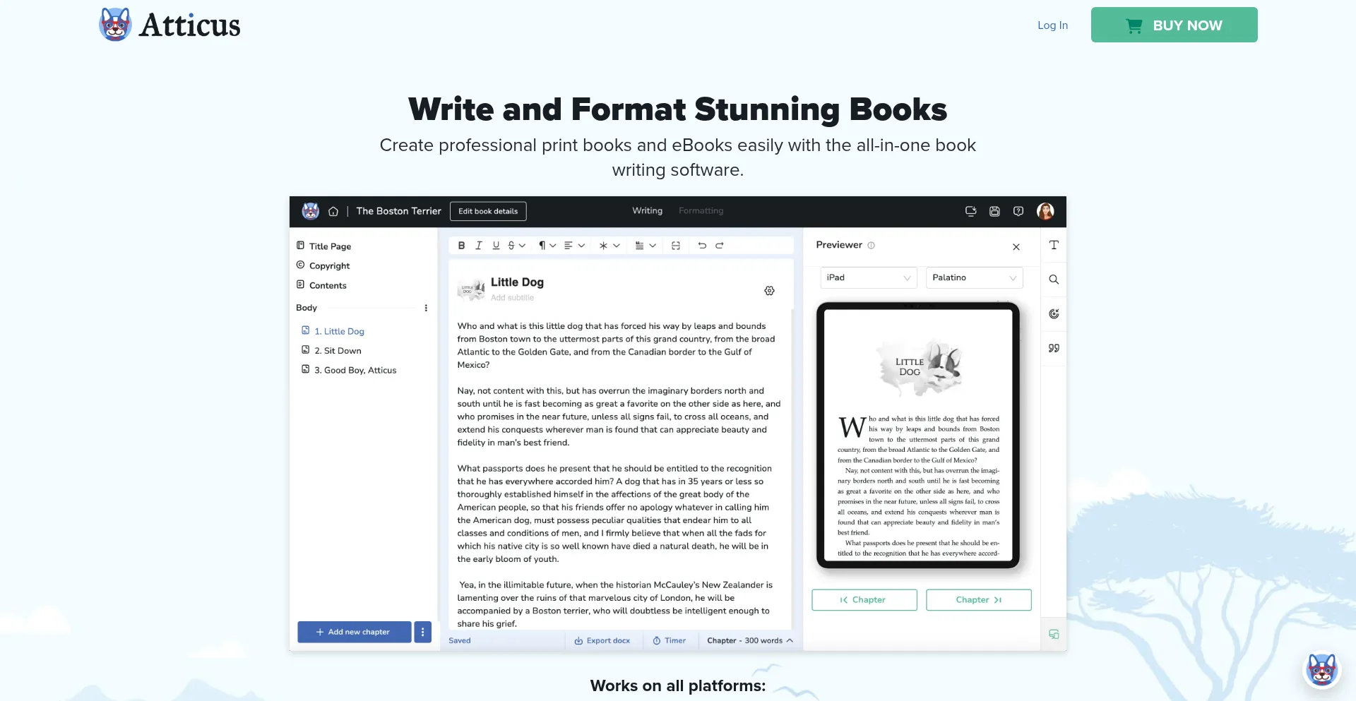
Task: Open the chapter settings gear icon
Action: click(769, 291)
